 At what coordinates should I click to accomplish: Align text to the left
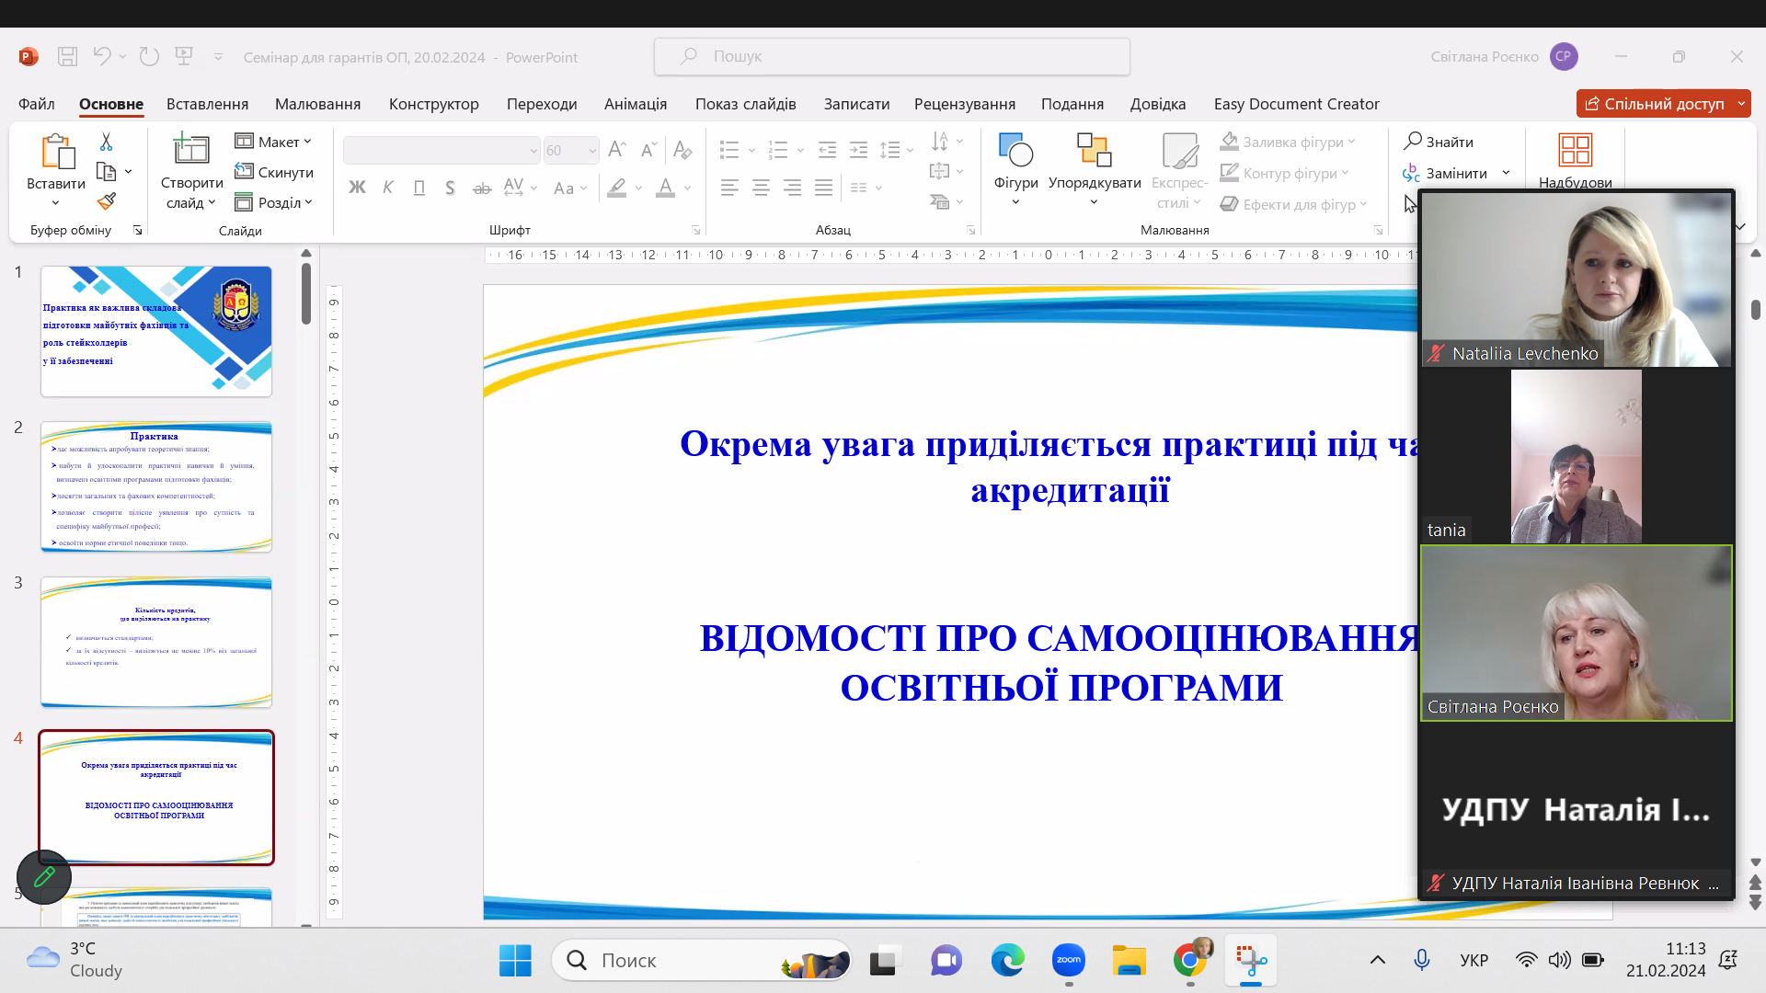coord(729,188)
